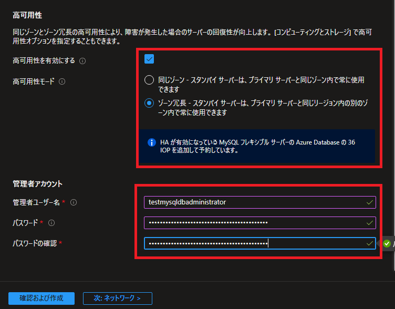
Task: Click into the パスワード input field
Action: pos(252,223)
